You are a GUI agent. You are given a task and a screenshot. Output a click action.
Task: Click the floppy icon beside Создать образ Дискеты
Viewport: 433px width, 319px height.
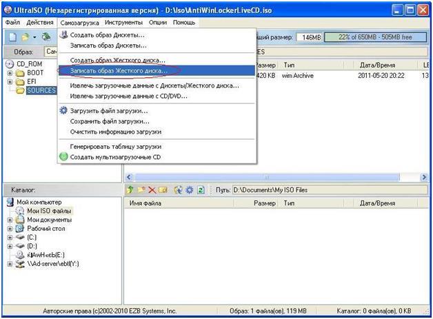(x=64, y=34)
